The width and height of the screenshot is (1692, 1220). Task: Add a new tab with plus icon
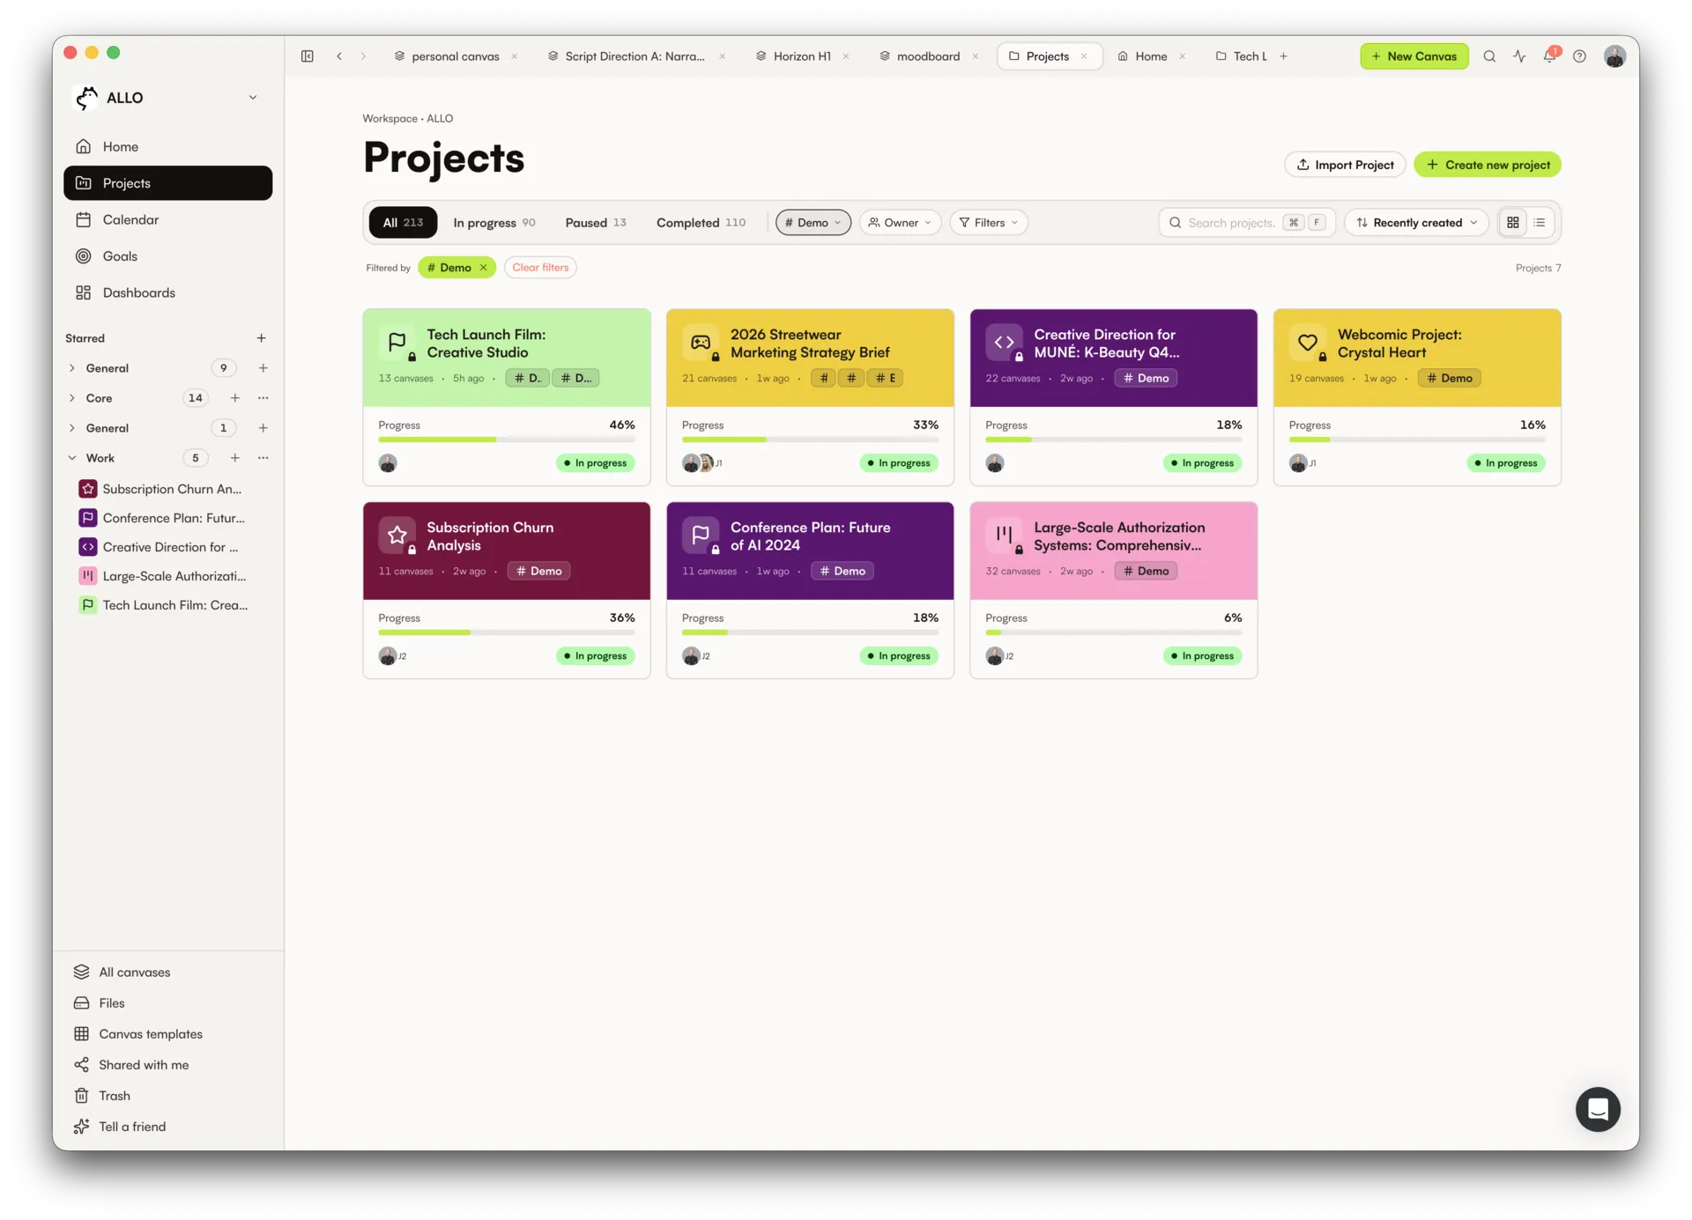click(1284, 56)
